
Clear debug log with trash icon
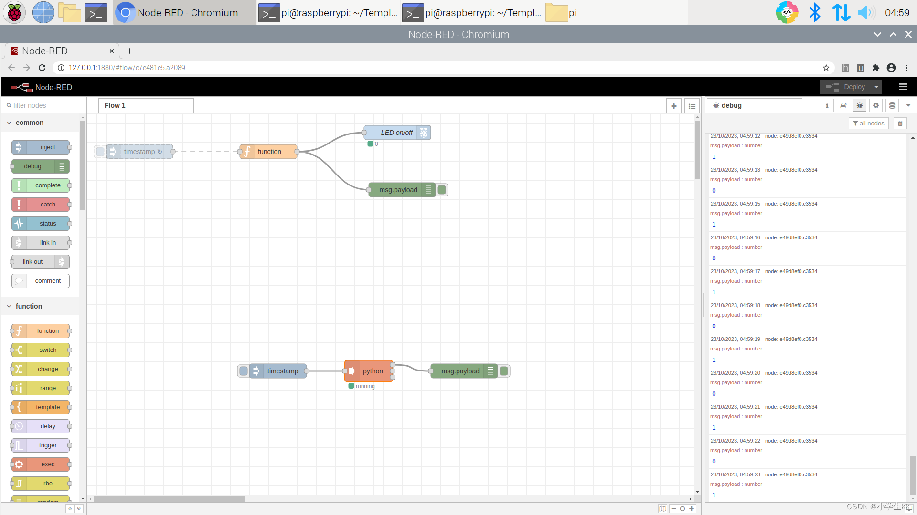pyautogui.click(x=900, y=124)
